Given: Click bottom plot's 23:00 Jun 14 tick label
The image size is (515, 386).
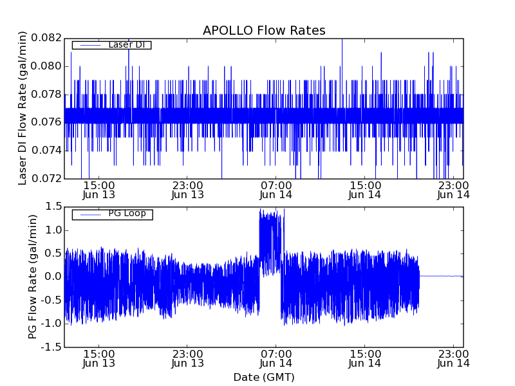Looking at the screenshot, I should pos(454,358).
